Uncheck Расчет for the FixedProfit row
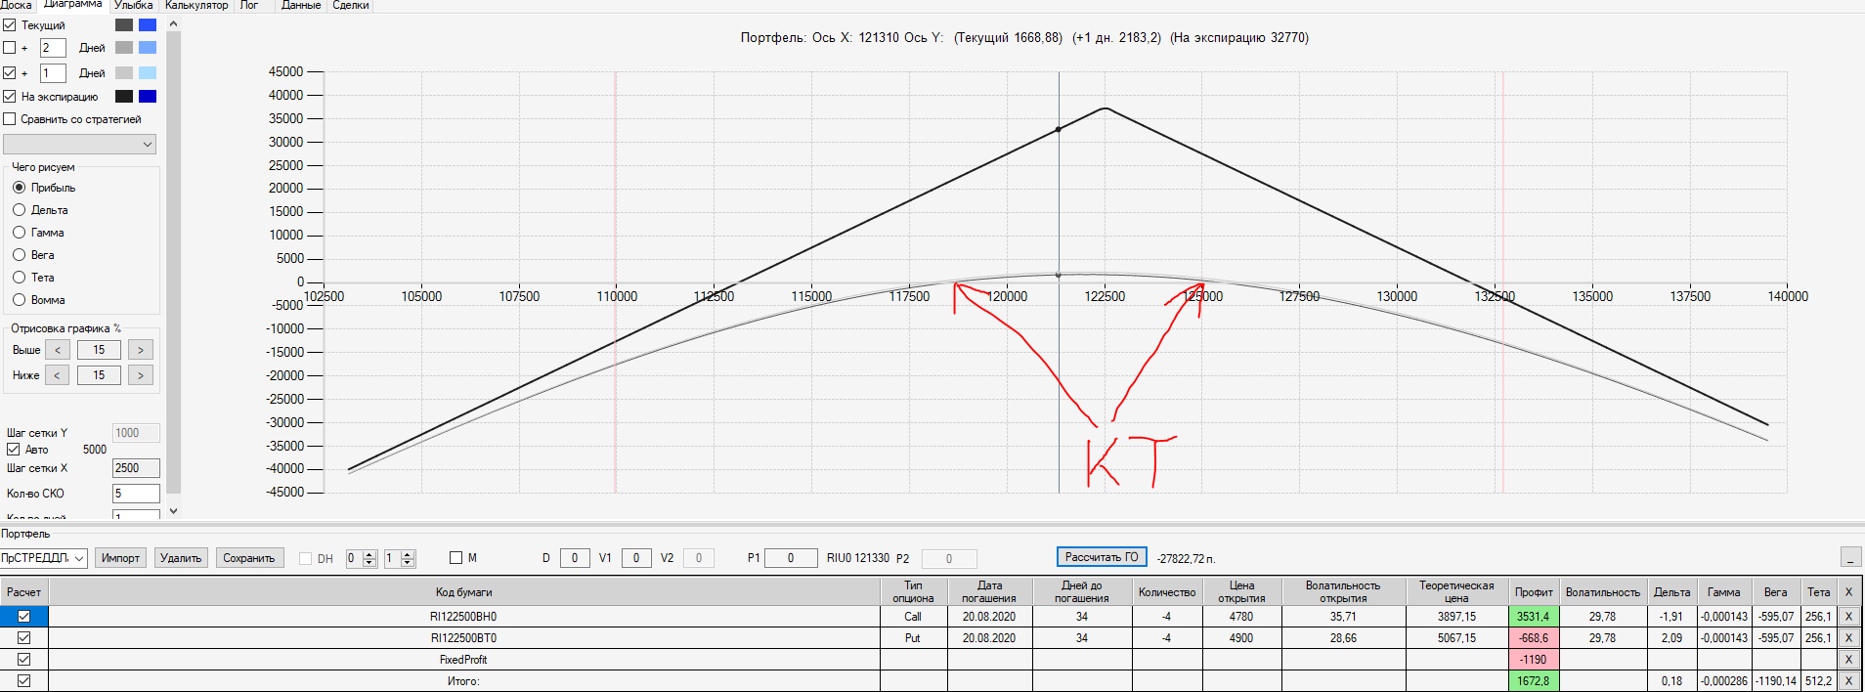The height and width of the screenshot is (692, 1865). pyautogui.click(x=24, y=660)
